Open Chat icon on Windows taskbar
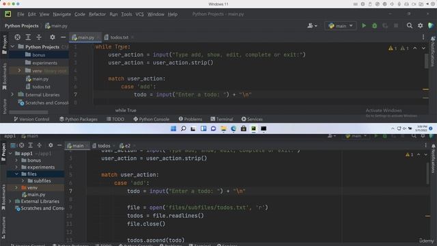 tap(214, 128)
